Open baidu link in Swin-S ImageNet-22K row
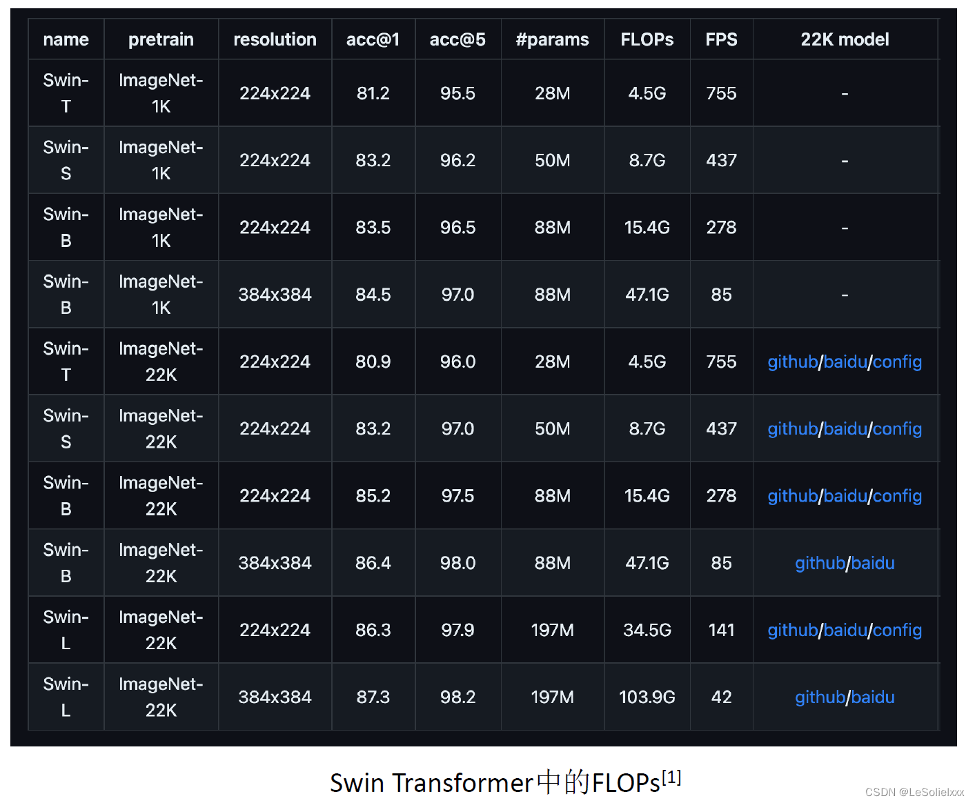975x803 pixels. point(845,429)
